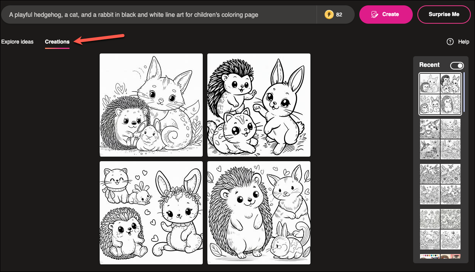Select the first Recent set with hedgehog animals

click(x=440, y=94)
